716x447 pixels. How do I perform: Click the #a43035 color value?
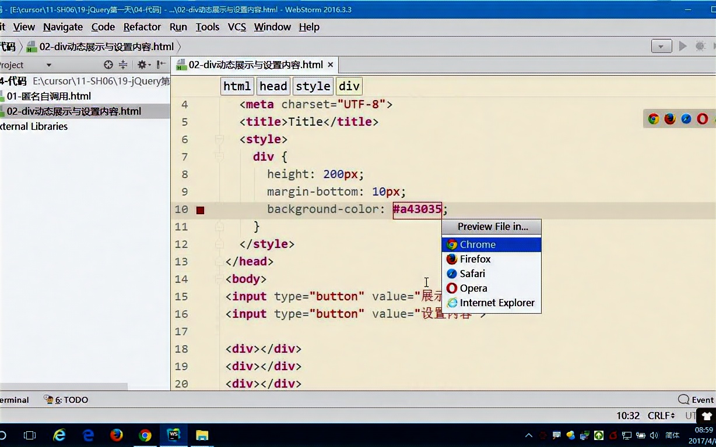click(417, 209)
